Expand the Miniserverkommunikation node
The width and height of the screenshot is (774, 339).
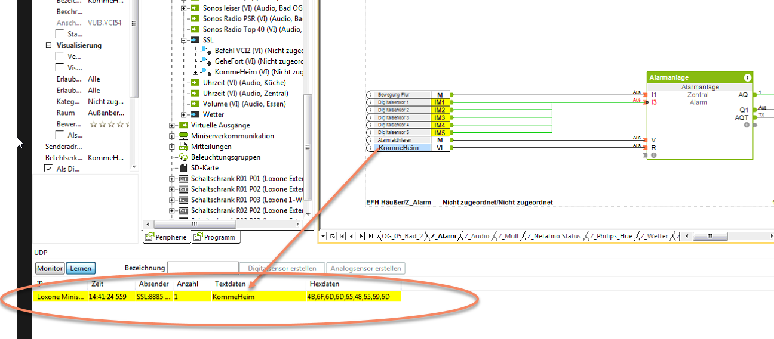172,136
